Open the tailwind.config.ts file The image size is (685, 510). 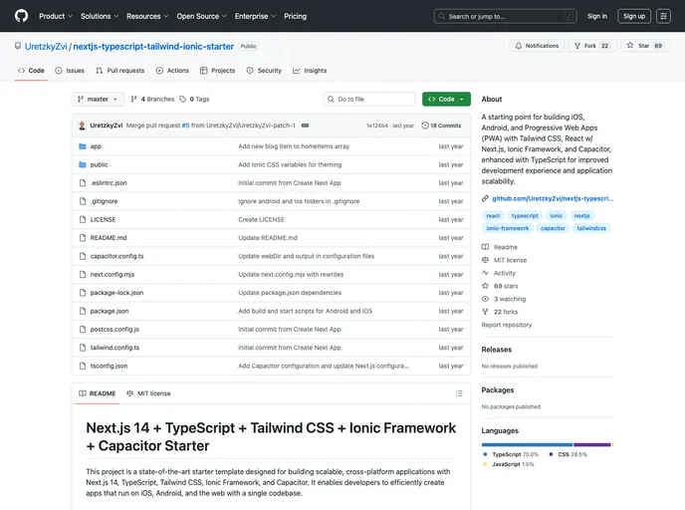tap(114, 348)
